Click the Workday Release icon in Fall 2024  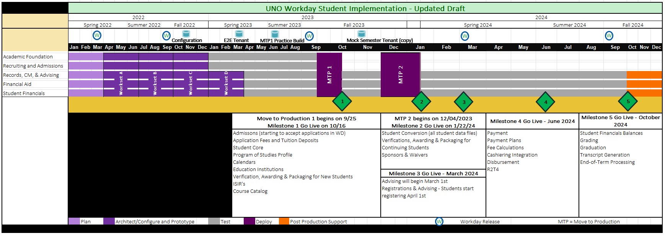coord(609,36)
